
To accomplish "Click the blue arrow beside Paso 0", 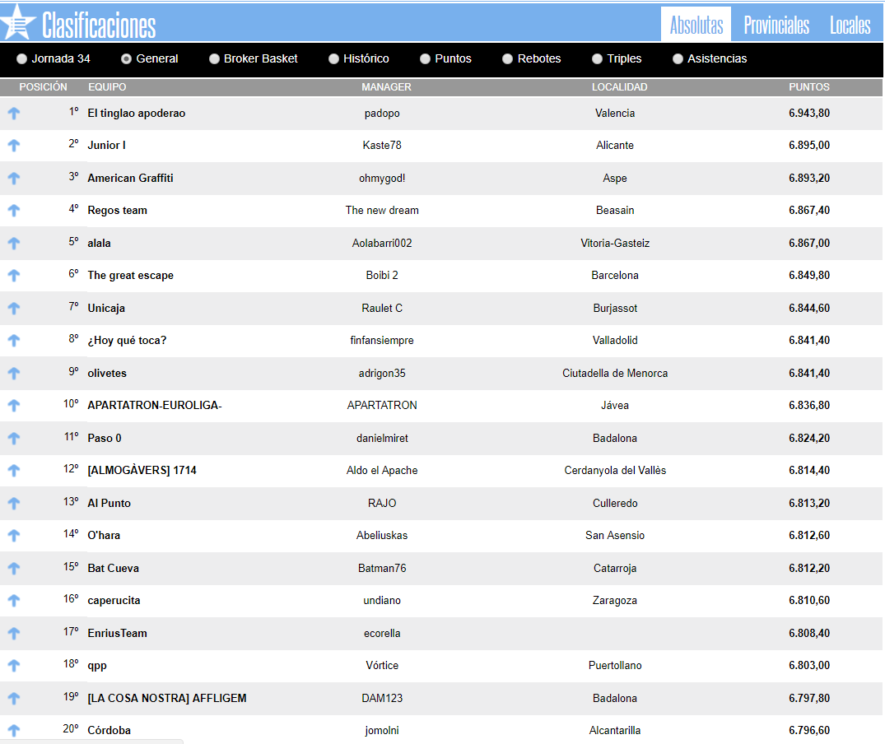I will (13, 439).
